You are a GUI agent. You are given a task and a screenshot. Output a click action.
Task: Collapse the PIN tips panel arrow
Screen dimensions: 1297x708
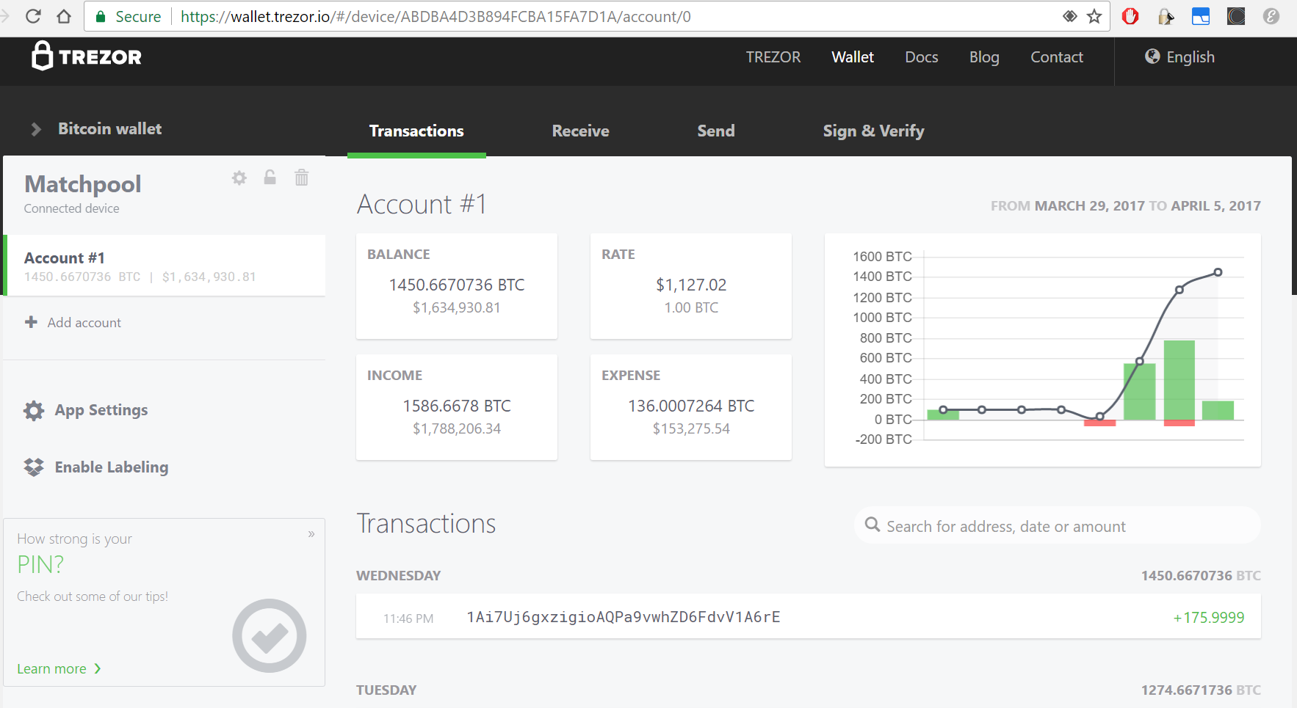pos(311,534)
